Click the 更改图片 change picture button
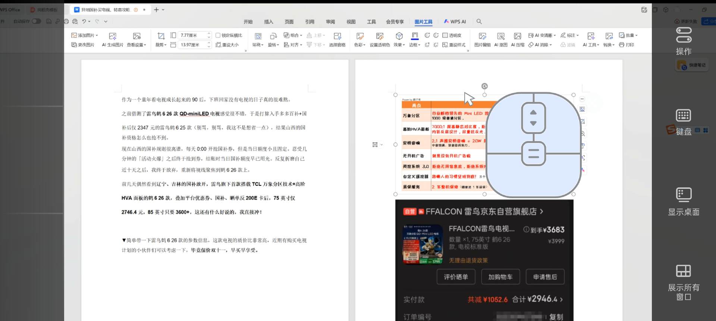Image resolution: width=716 pixels, height=321 pixels. pyautogui.click(x=83, y=45)
